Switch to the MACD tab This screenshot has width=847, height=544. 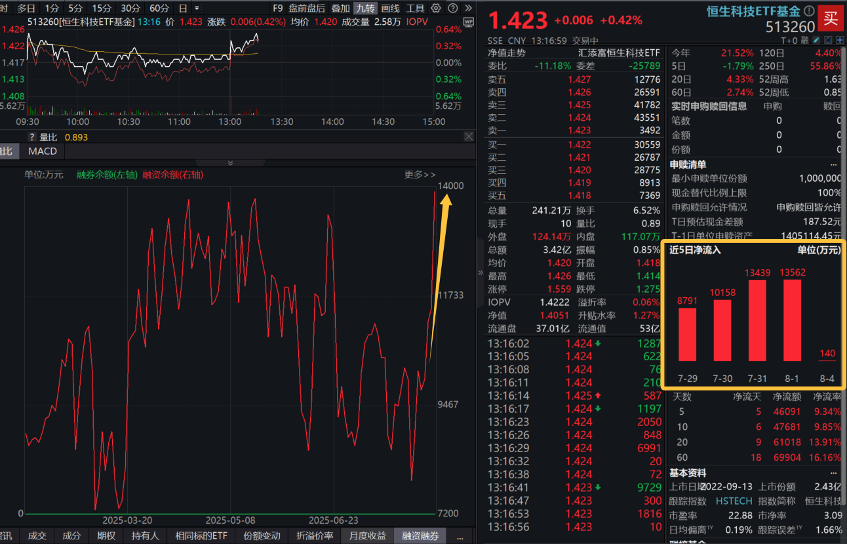point(42,151)
